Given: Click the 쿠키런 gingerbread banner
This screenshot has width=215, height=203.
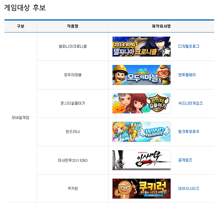Looking at the screenshot, I should pos(142,188).
